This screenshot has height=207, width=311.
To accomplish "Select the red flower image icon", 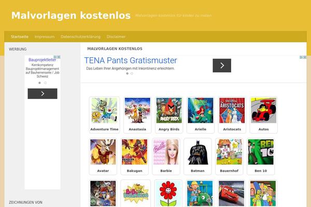I will pyautogui.click(x=166, y=193).
